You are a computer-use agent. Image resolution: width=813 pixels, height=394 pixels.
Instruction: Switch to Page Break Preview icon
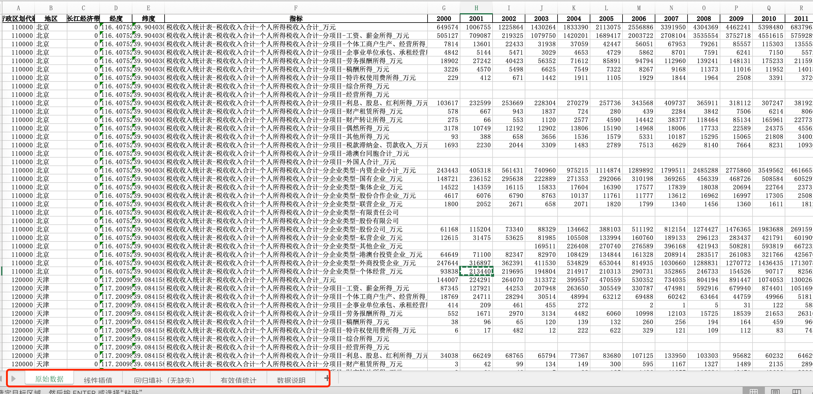[x=796, y=391]
